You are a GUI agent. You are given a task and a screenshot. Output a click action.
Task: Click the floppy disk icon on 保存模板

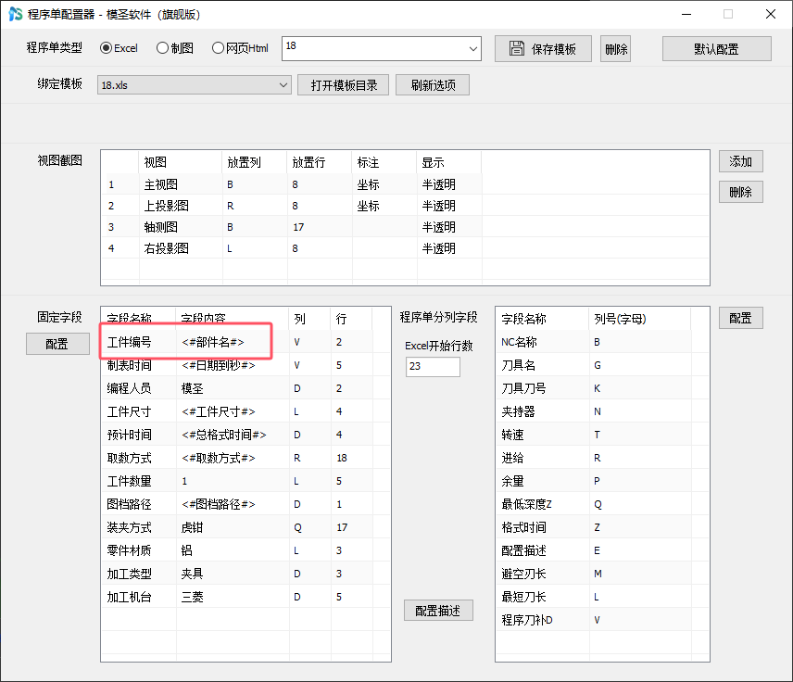pos(516,48)
